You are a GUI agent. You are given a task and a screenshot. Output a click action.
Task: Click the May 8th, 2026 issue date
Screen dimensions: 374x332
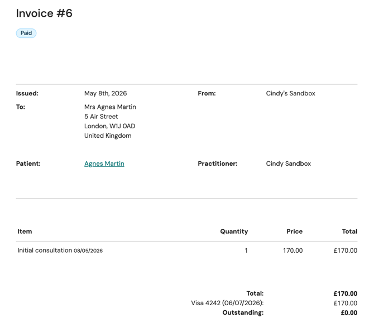point(106,93)
